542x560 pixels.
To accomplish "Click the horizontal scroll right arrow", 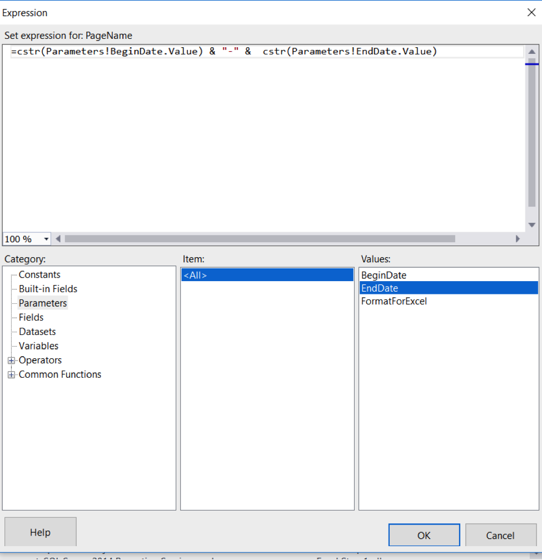I will click(518, 238).
